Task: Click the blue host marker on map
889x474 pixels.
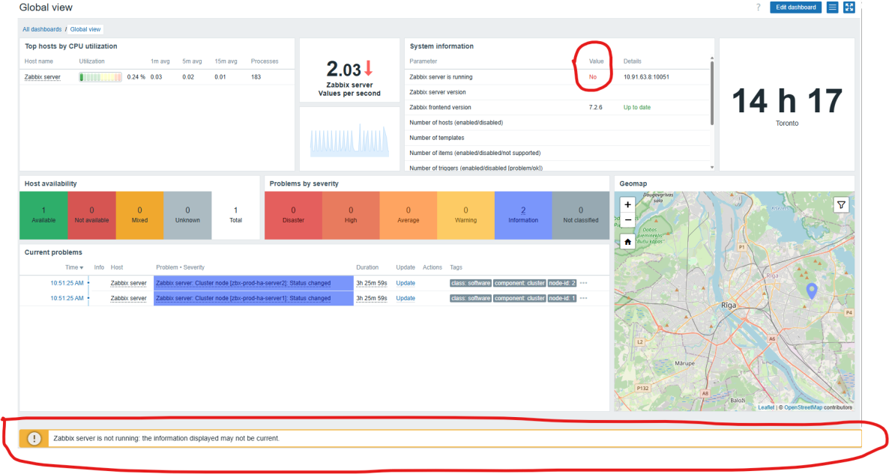Action: pos(810,291)
